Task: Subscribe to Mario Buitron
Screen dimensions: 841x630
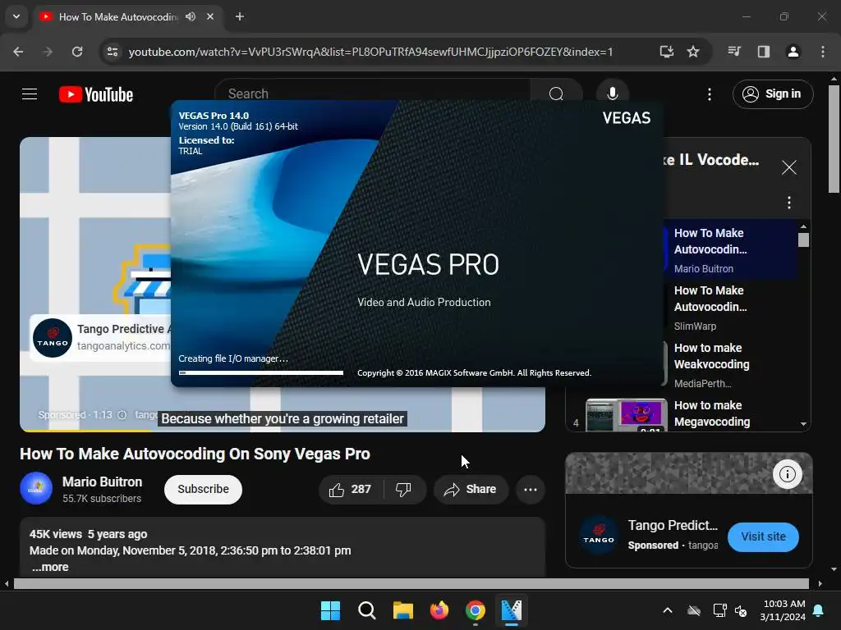Action: [204, 489]
